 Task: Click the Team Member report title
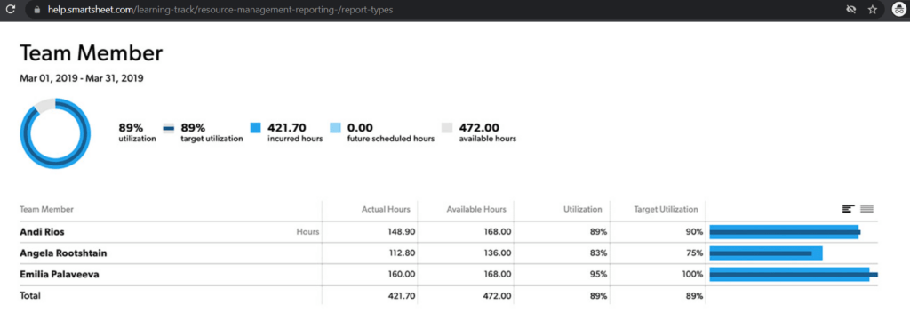pyautogui.click(x=92, y=53)
